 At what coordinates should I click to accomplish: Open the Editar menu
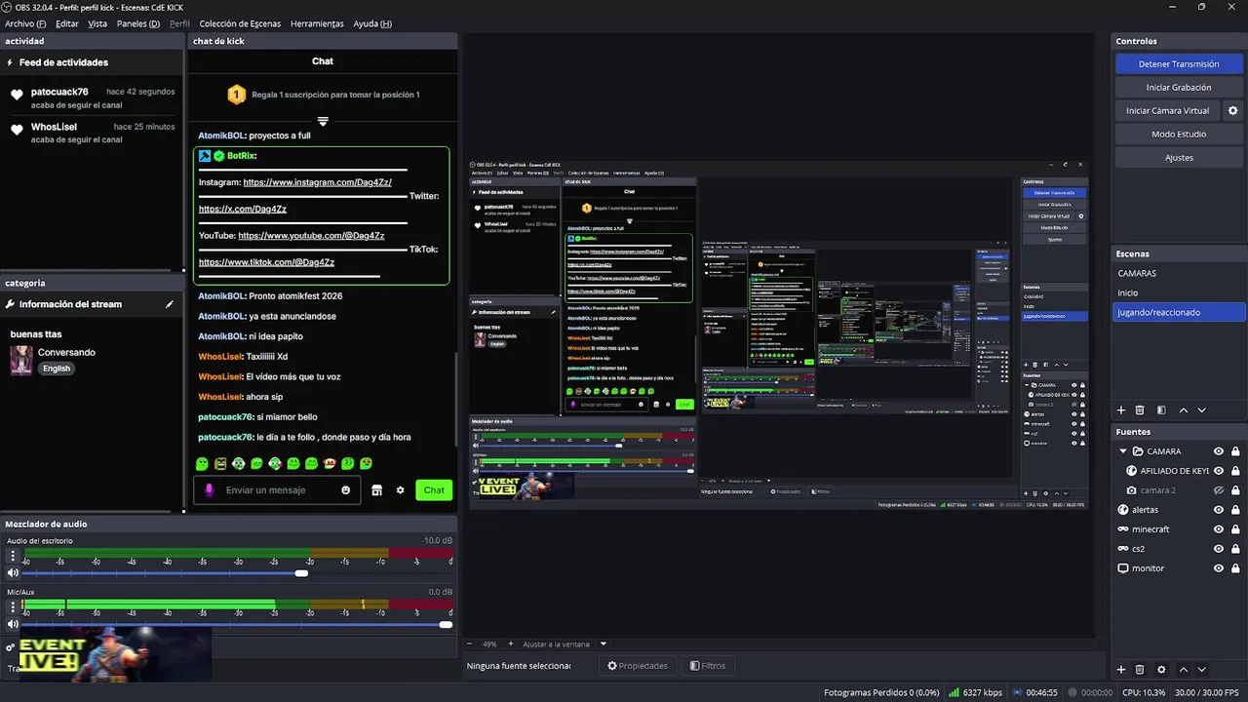66,23
